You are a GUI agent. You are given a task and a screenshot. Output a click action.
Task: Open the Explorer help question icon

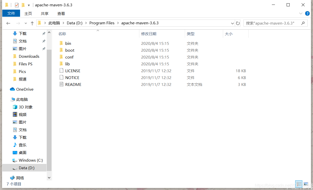click(307, 13)
